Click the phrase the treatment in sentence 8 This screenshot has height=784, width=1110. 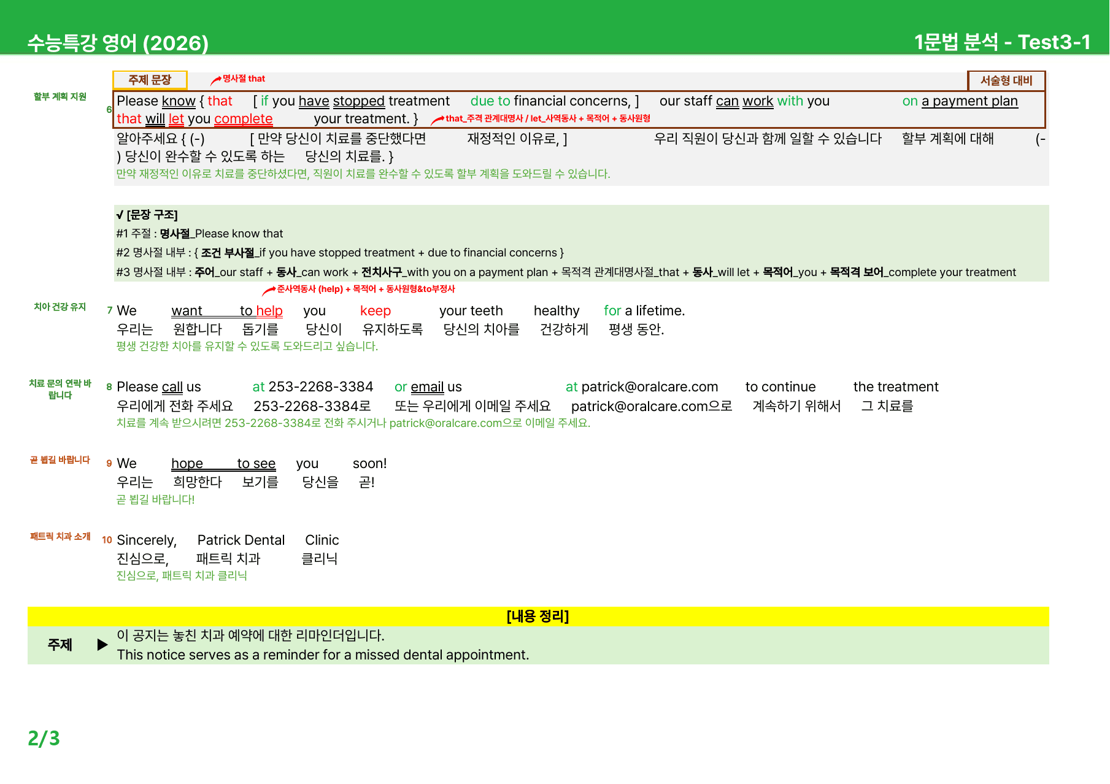click(896, 387)
